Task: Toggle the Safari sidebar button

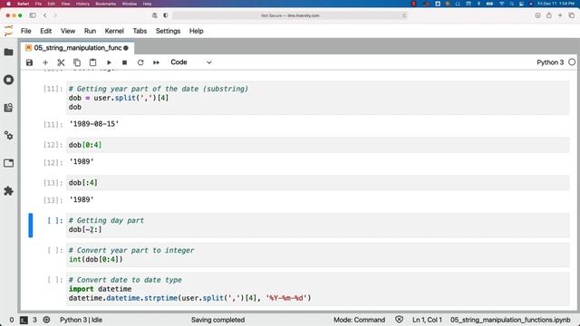Action: coord(33,15)
